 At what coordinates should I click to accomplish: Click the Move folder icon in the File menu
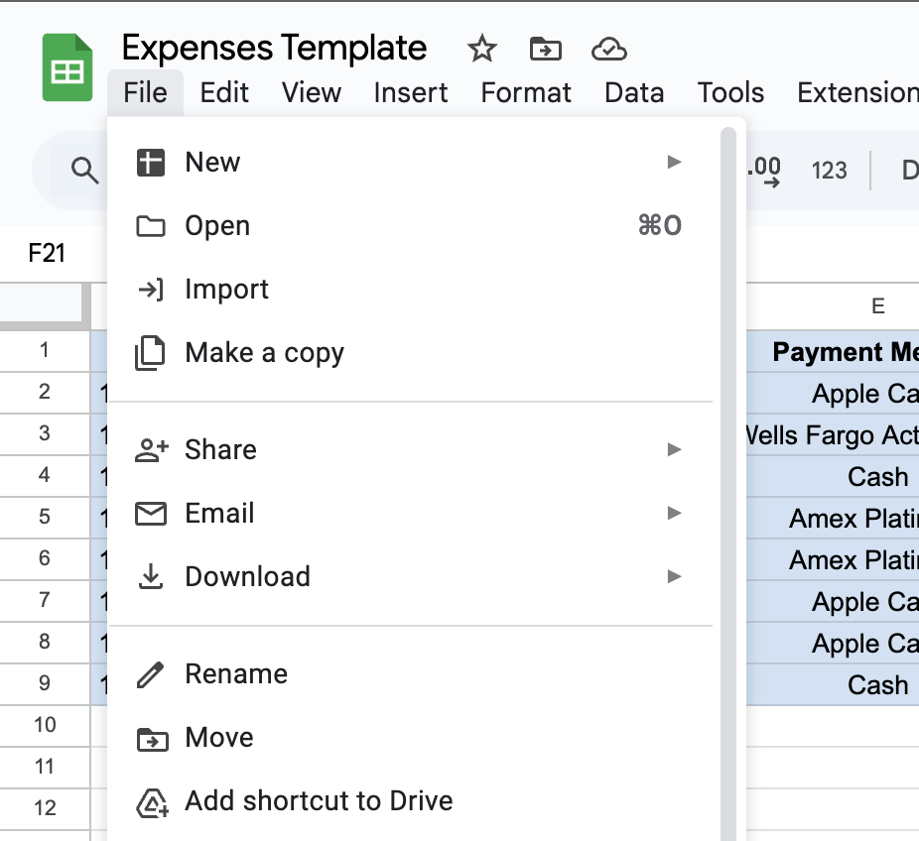153,739
